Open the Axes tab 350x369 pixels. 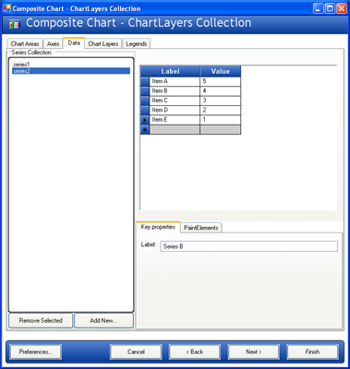(x=53, y=43)
